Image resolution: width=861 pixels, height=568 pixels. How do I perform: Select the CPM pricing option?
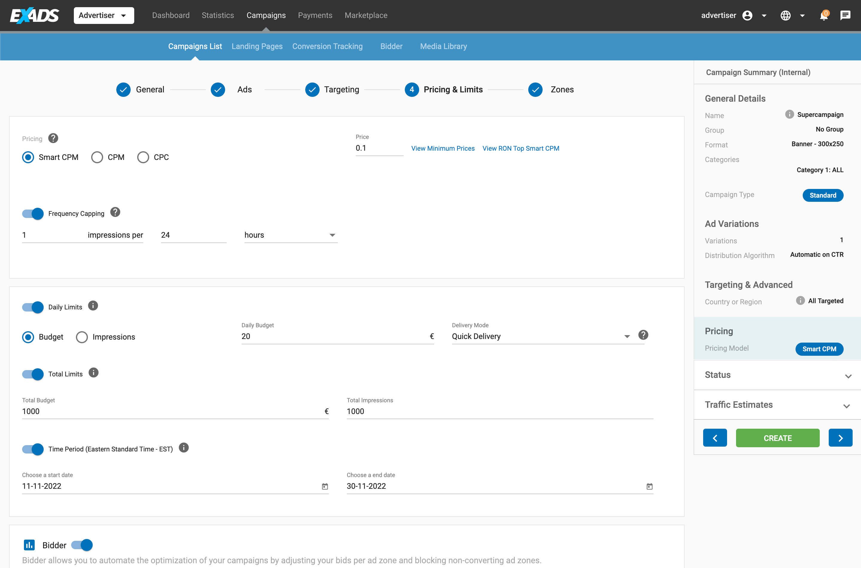click(x=97, y=157)
